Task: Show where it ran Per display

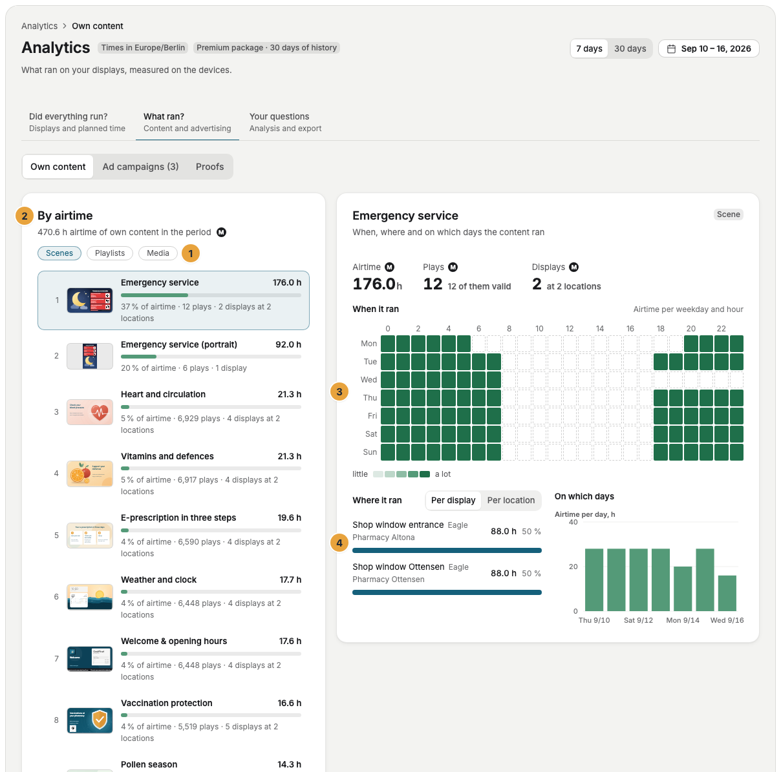Action: pyautogui.click(x=453, y=500)
